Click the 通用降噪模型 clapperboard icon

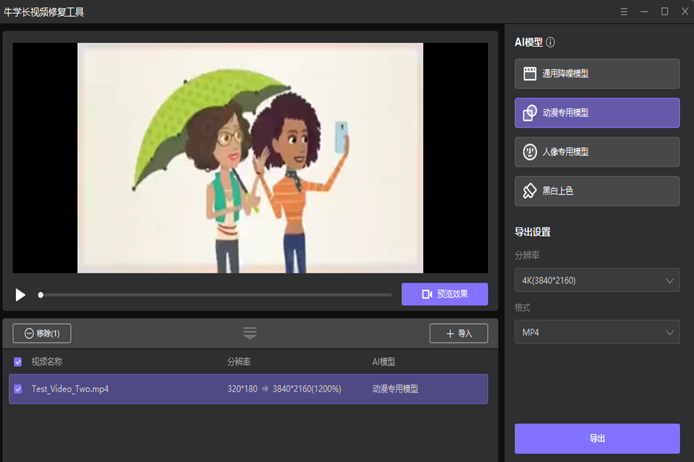530,74
